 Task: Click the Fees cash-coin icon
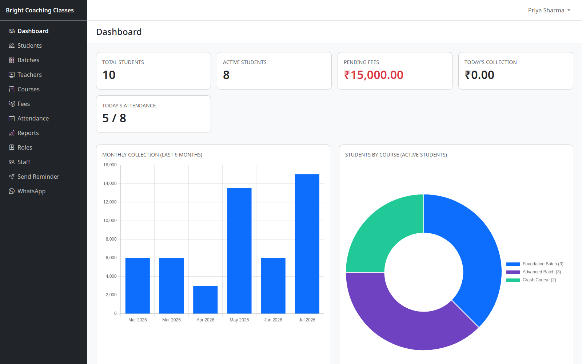click(12, 104)
